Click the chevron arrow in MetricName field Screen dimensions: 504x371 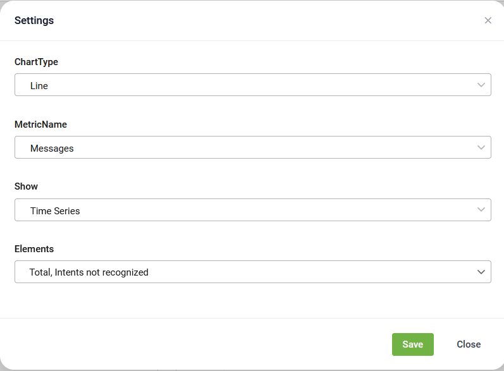point(481,147)
